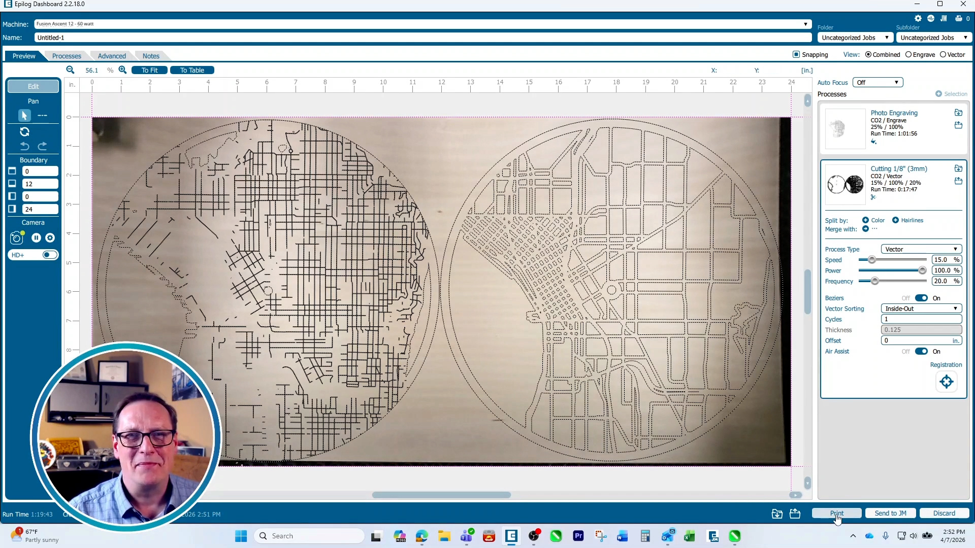Switch to the Engrave view radio button
Viewport: 975px width, 548px height.
(908, 54)
